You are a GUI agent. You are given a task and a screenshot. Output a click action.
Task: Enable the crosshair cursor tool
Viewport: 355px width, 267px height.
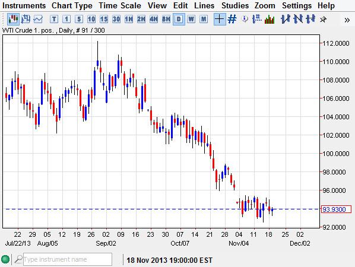coord(219,19)
